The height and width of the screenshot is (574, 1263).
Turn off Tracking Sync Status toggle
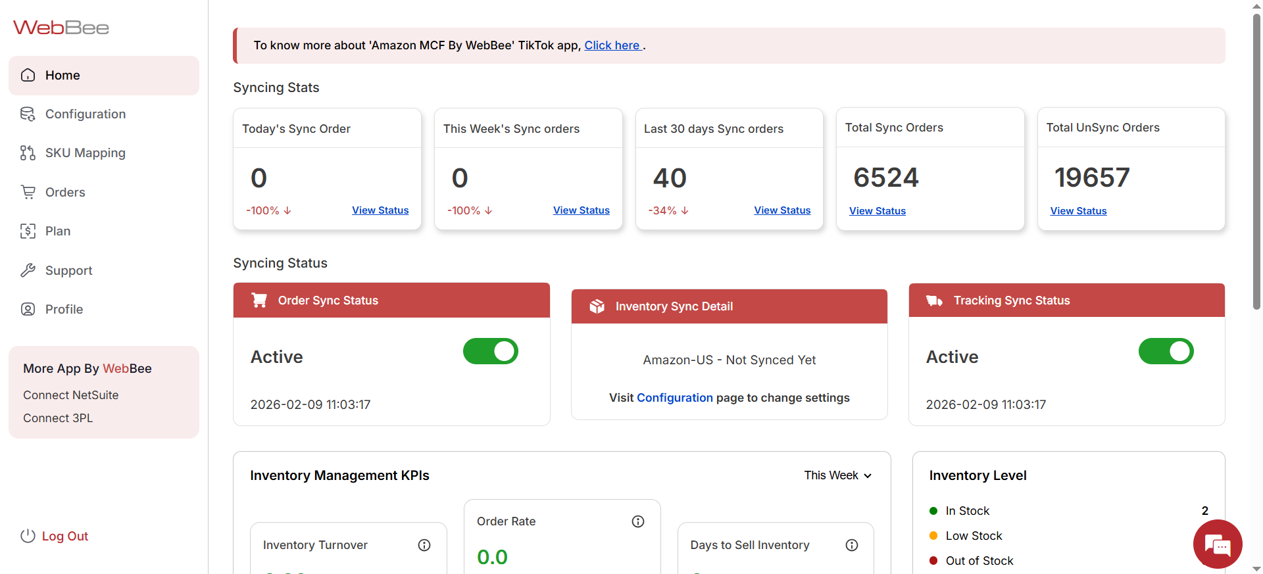click(x=1166, y=351)
